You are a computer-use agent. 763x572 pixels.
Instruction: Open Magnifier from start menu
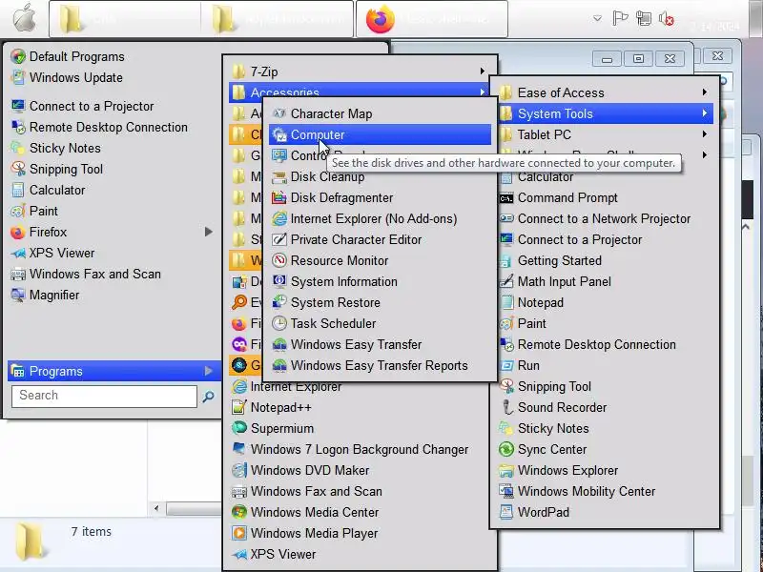tap(113, 295)
